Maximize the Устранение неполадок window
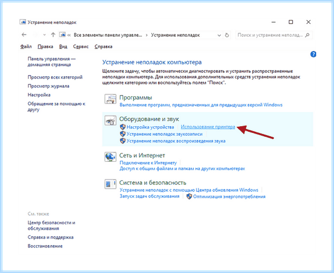This screenshot has height=273, width=334. click(x=291, y=22)
